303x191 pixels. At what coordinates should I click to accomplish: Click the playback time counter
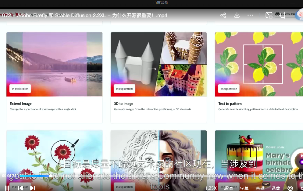tap(9, 176)
